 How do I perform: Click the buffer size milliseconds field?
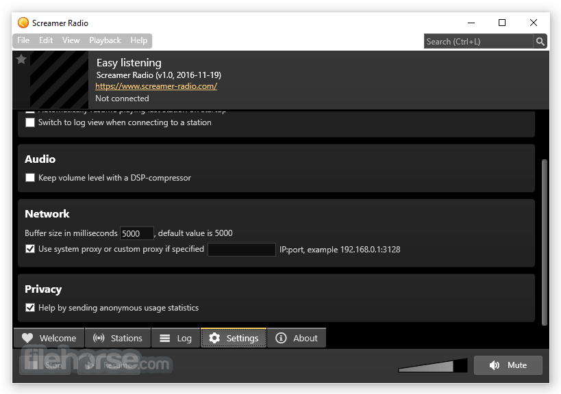tap(137, 233)
